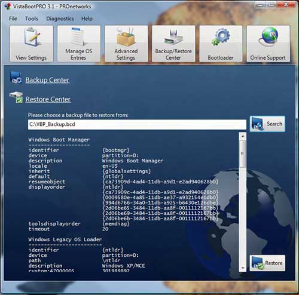Click the '{bootmgr}' identifier value
Screen dimensions: 299x295
[x=116, y=150]
